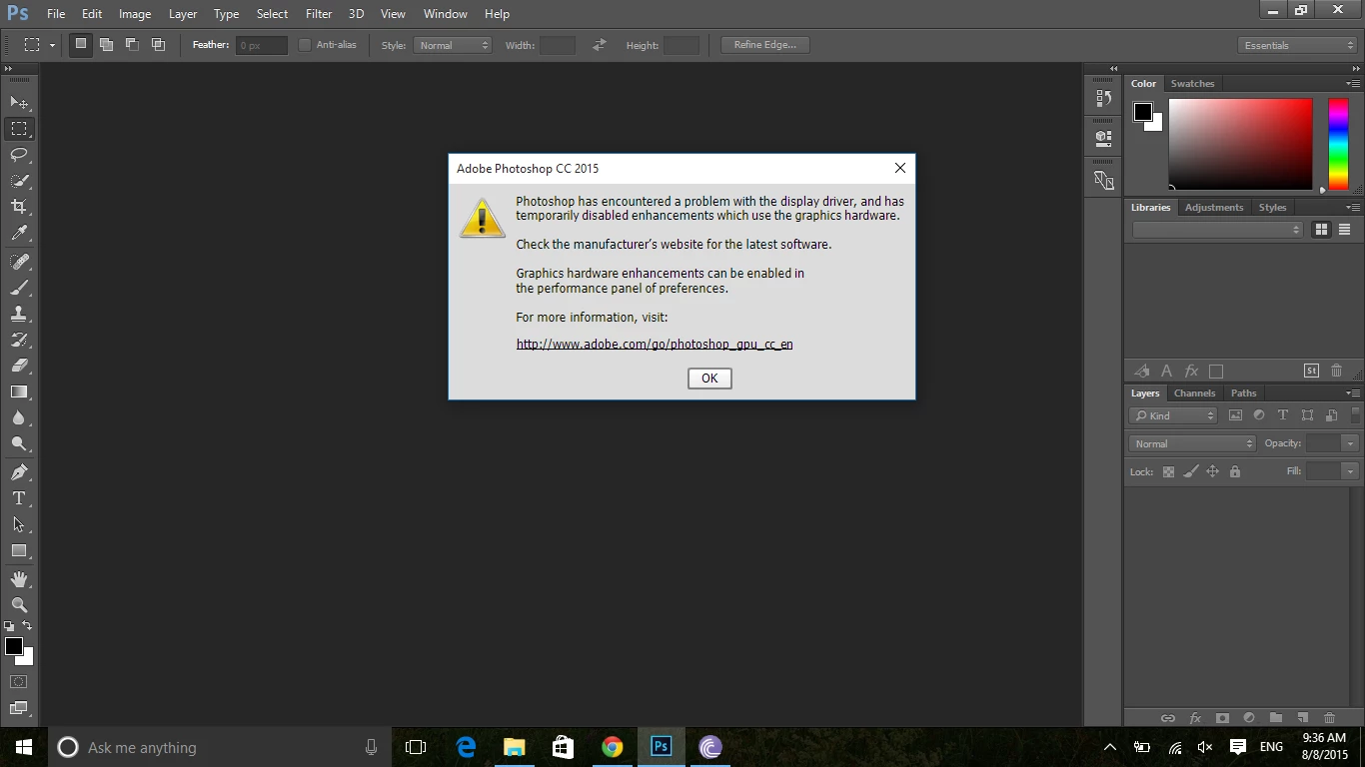Select the Hand tool
Screen dimensions: 1365x767
point(19,579)
